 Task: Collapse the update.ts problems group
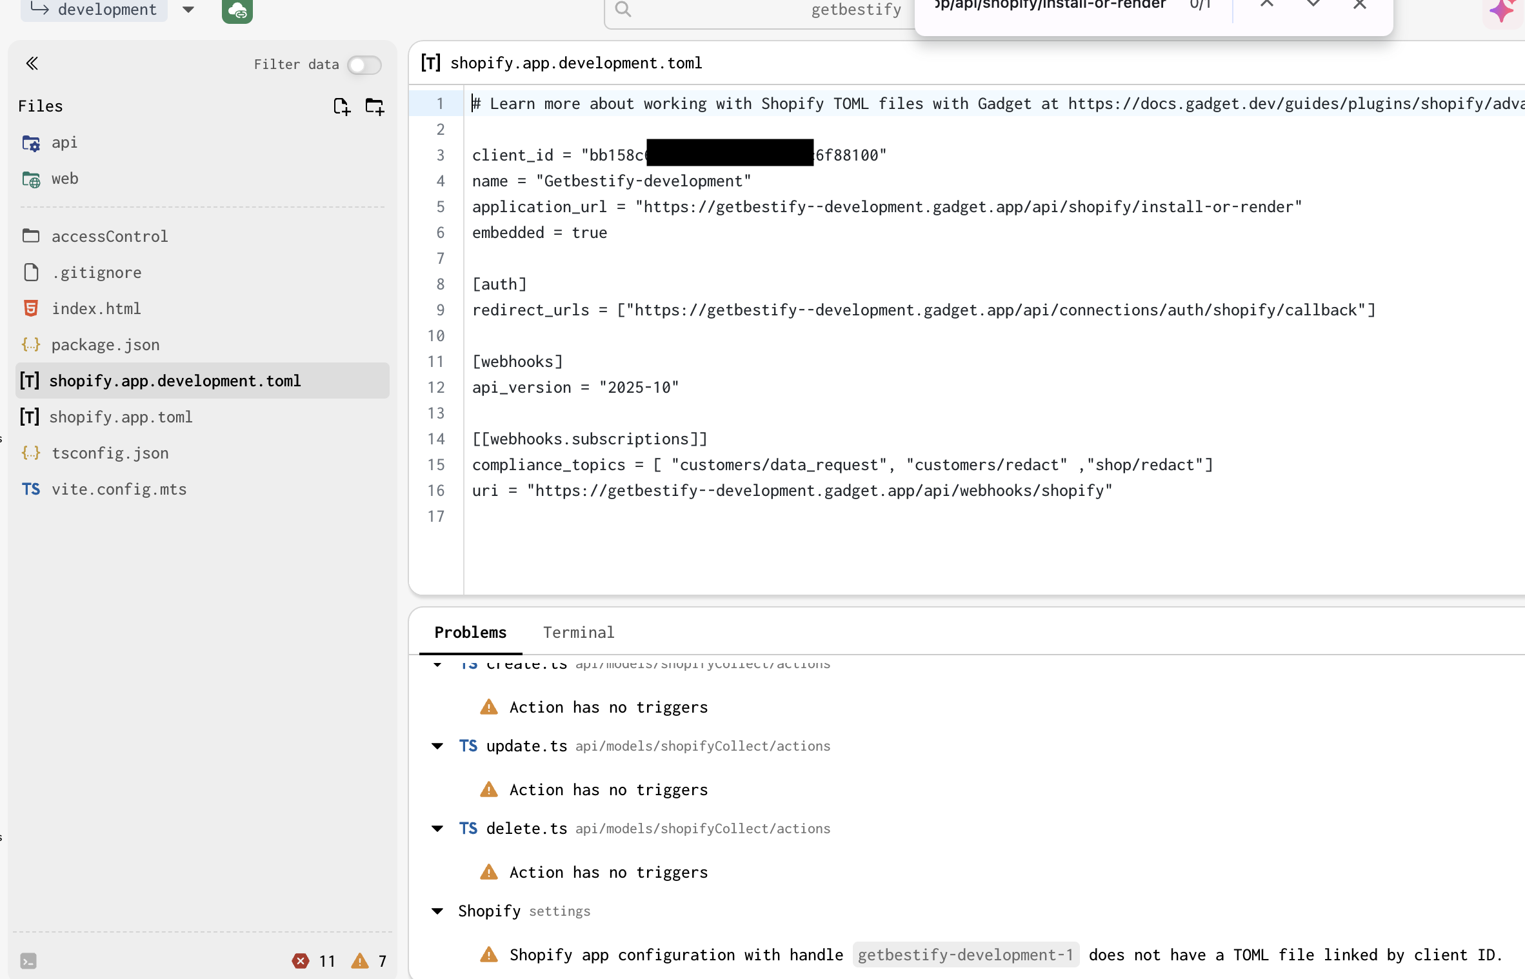[437, 746]
